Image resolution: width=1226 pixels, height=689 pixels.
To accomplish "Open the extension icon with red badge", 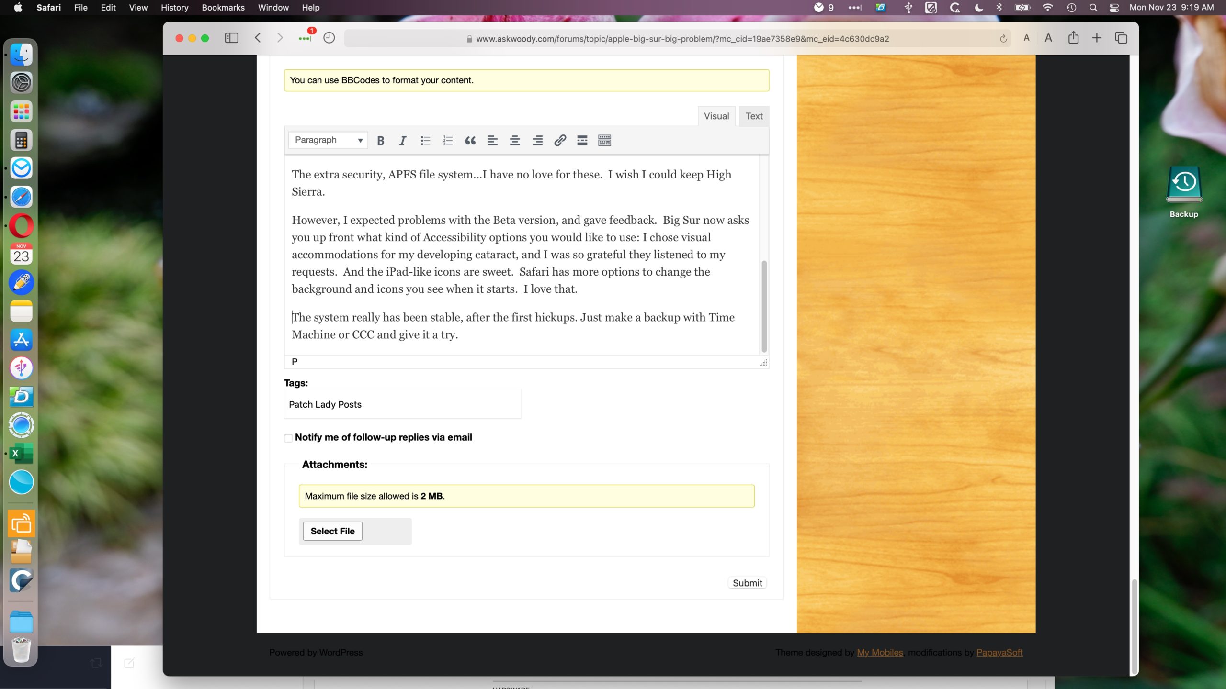I will [x=306, y=37].
